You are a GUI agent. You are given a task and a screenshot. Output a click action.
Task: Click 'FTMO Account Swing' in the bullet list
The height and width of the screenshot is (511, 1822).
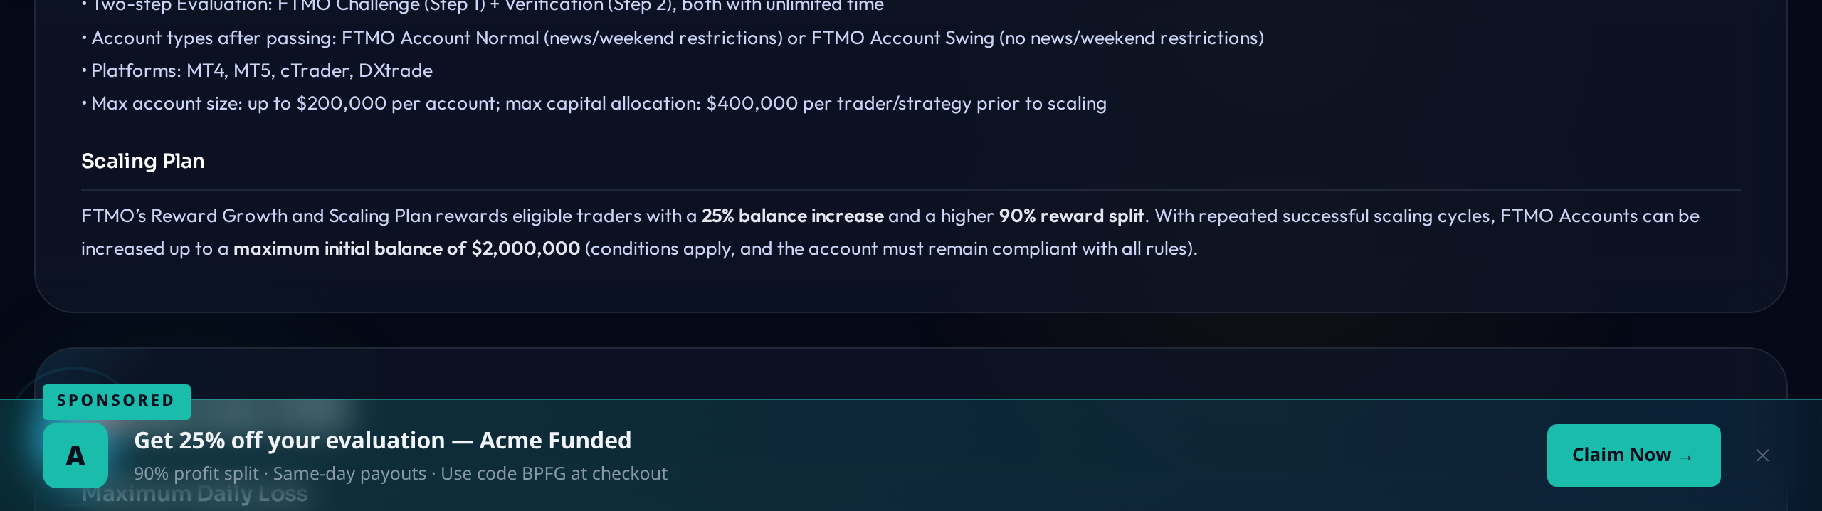(902, 38)
